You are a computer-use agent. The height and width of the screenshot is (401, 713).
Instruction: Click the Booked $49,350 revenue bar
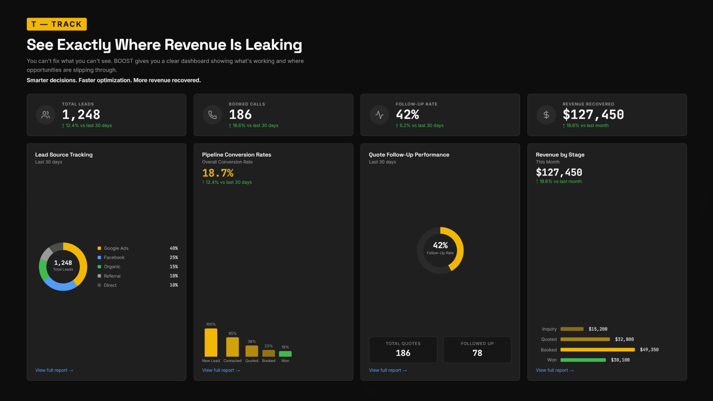(598, 350)
